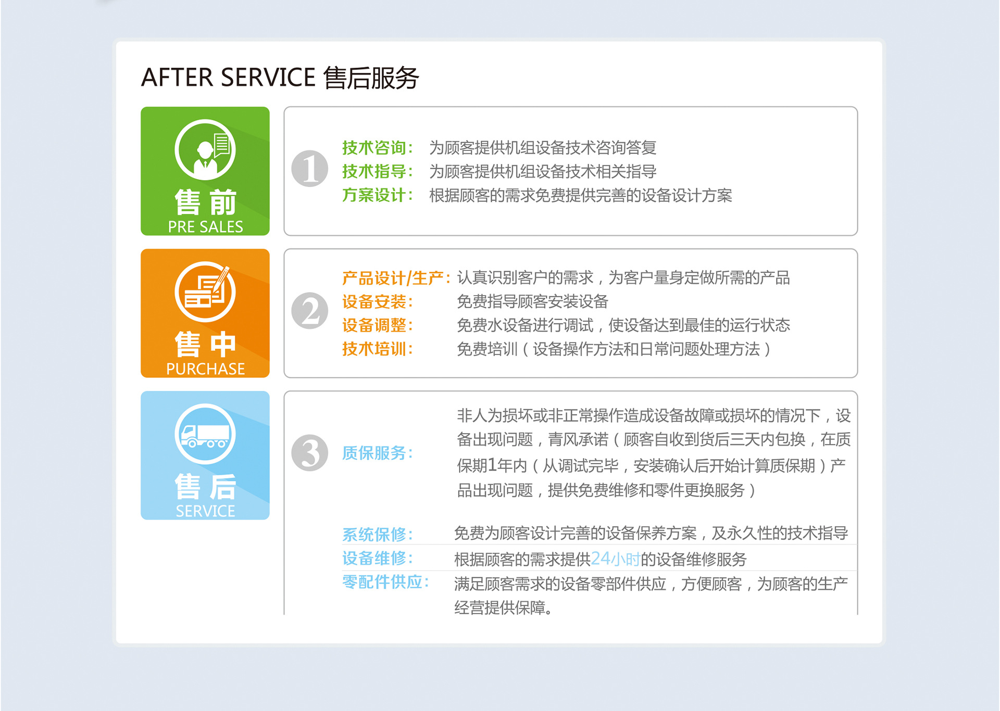Enable the 技术培训 option
This screenshot has width=1000, height=711.
(x=377, y=349)
